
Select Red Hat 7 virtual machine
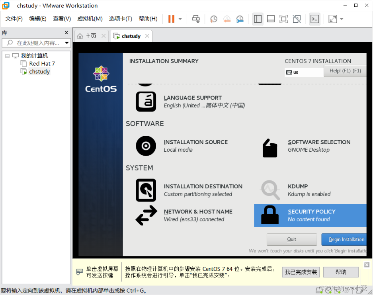point(42,64)
